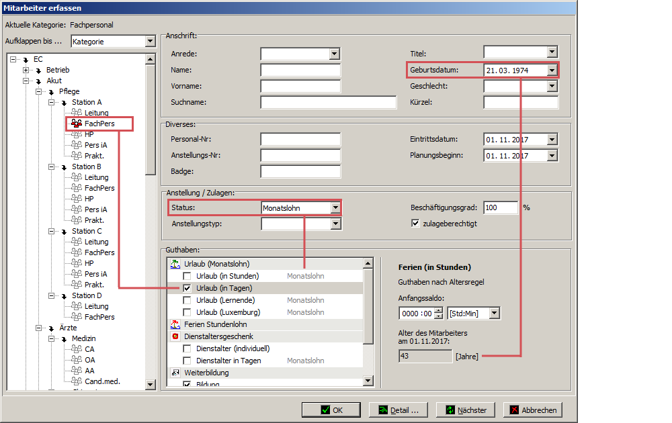Select Leitung under Station D

pos(96,306)
